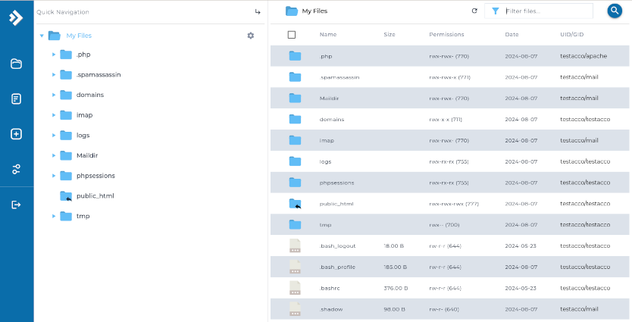Click the logout sidebar icon
The width and height of the screenshot is (632, 322).
coord(16,205)
